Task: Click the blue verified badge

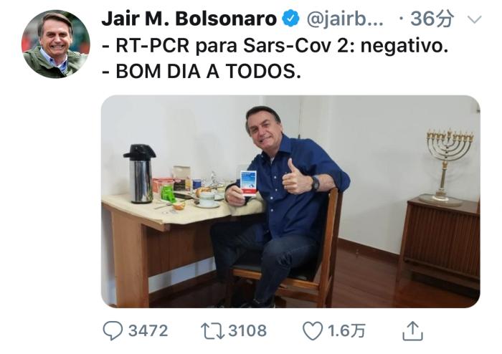Action: tap(290, 18)
